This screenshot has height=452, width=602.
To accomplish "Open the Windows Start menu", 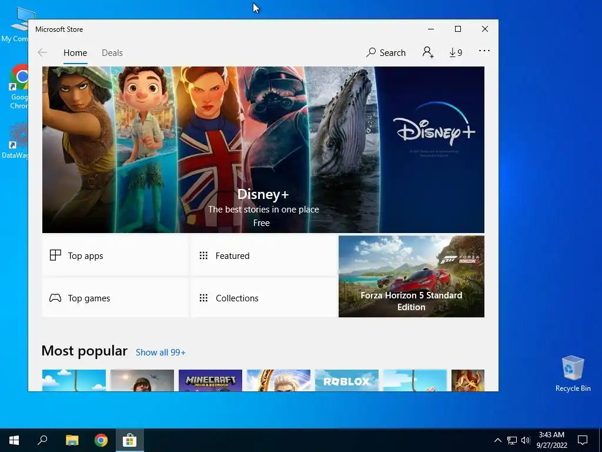I will pyautogui.click(x=14, y=440).
